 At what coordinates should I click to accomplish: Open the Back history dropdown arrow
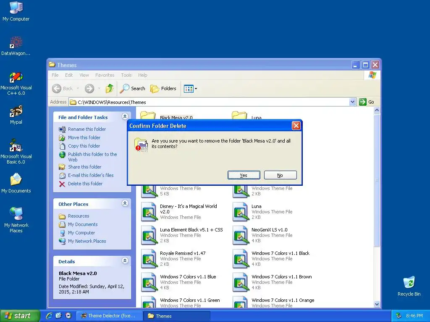point(78,88)
